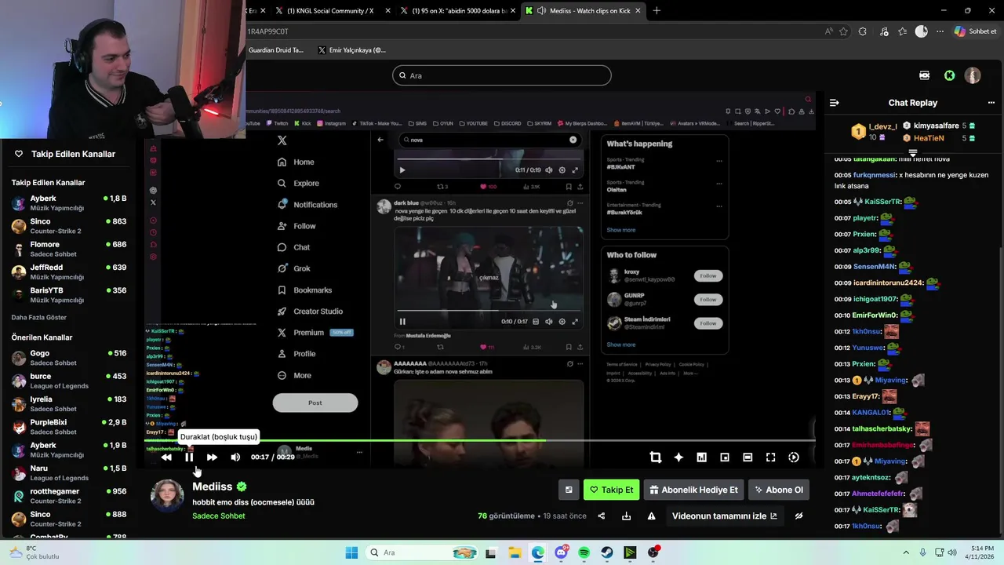Viewport: 1004px width, 565px height.
Task: Open Spotify from the taskbar
Action: pyautogui.click(x=584, y=552)
